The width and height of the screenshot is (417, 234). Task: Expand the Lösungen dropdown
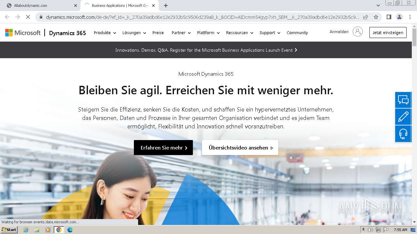134,33
